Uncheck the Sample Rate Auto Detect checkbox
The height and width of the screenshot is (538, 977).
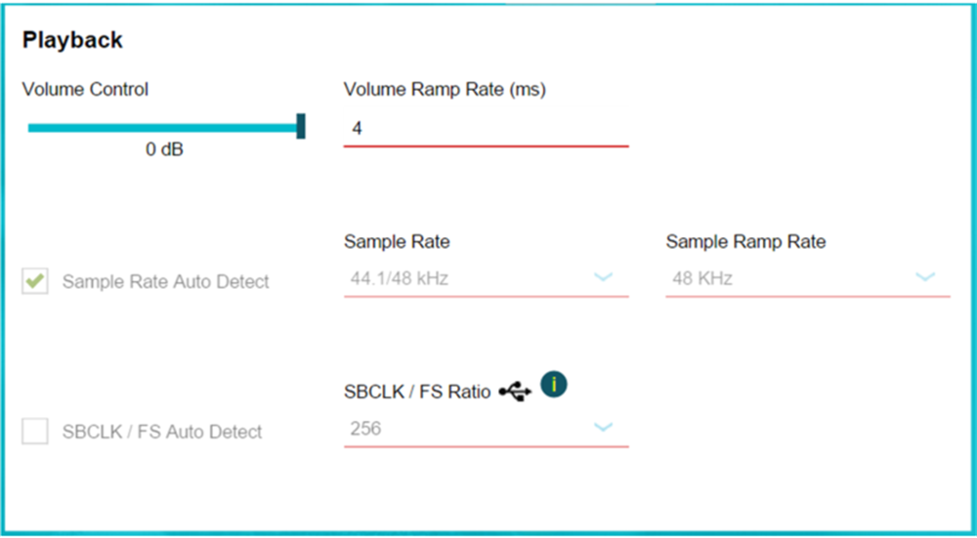click(x=35, y=281)
